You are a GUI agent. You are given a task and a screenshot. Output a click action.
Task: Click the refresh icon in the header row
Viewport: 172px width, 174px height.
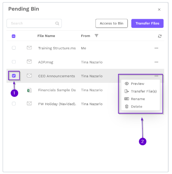[160, 36]
